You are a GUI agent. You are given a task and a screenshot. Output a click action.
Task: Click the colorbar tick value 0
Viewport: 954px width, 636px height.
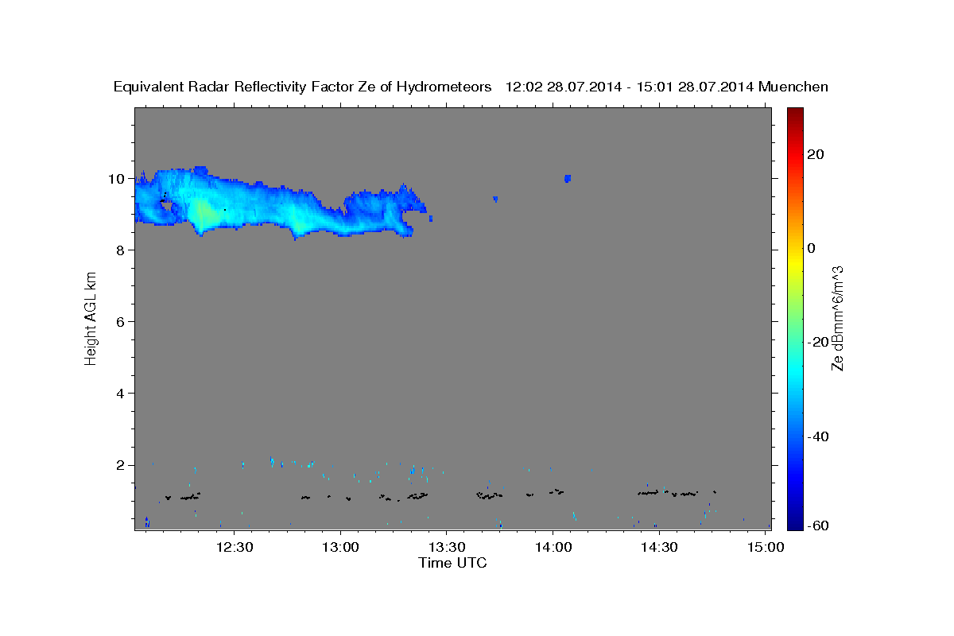[x=812, y=248]
